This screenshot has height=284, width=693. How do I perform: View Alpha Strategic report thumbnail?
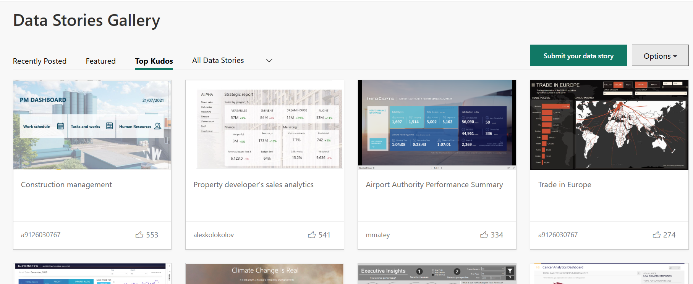click(x=265, y=125)
